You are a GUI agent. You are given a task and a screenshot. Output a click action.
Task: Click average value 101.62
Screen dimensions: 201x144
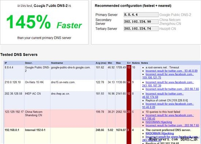[100, 67]
